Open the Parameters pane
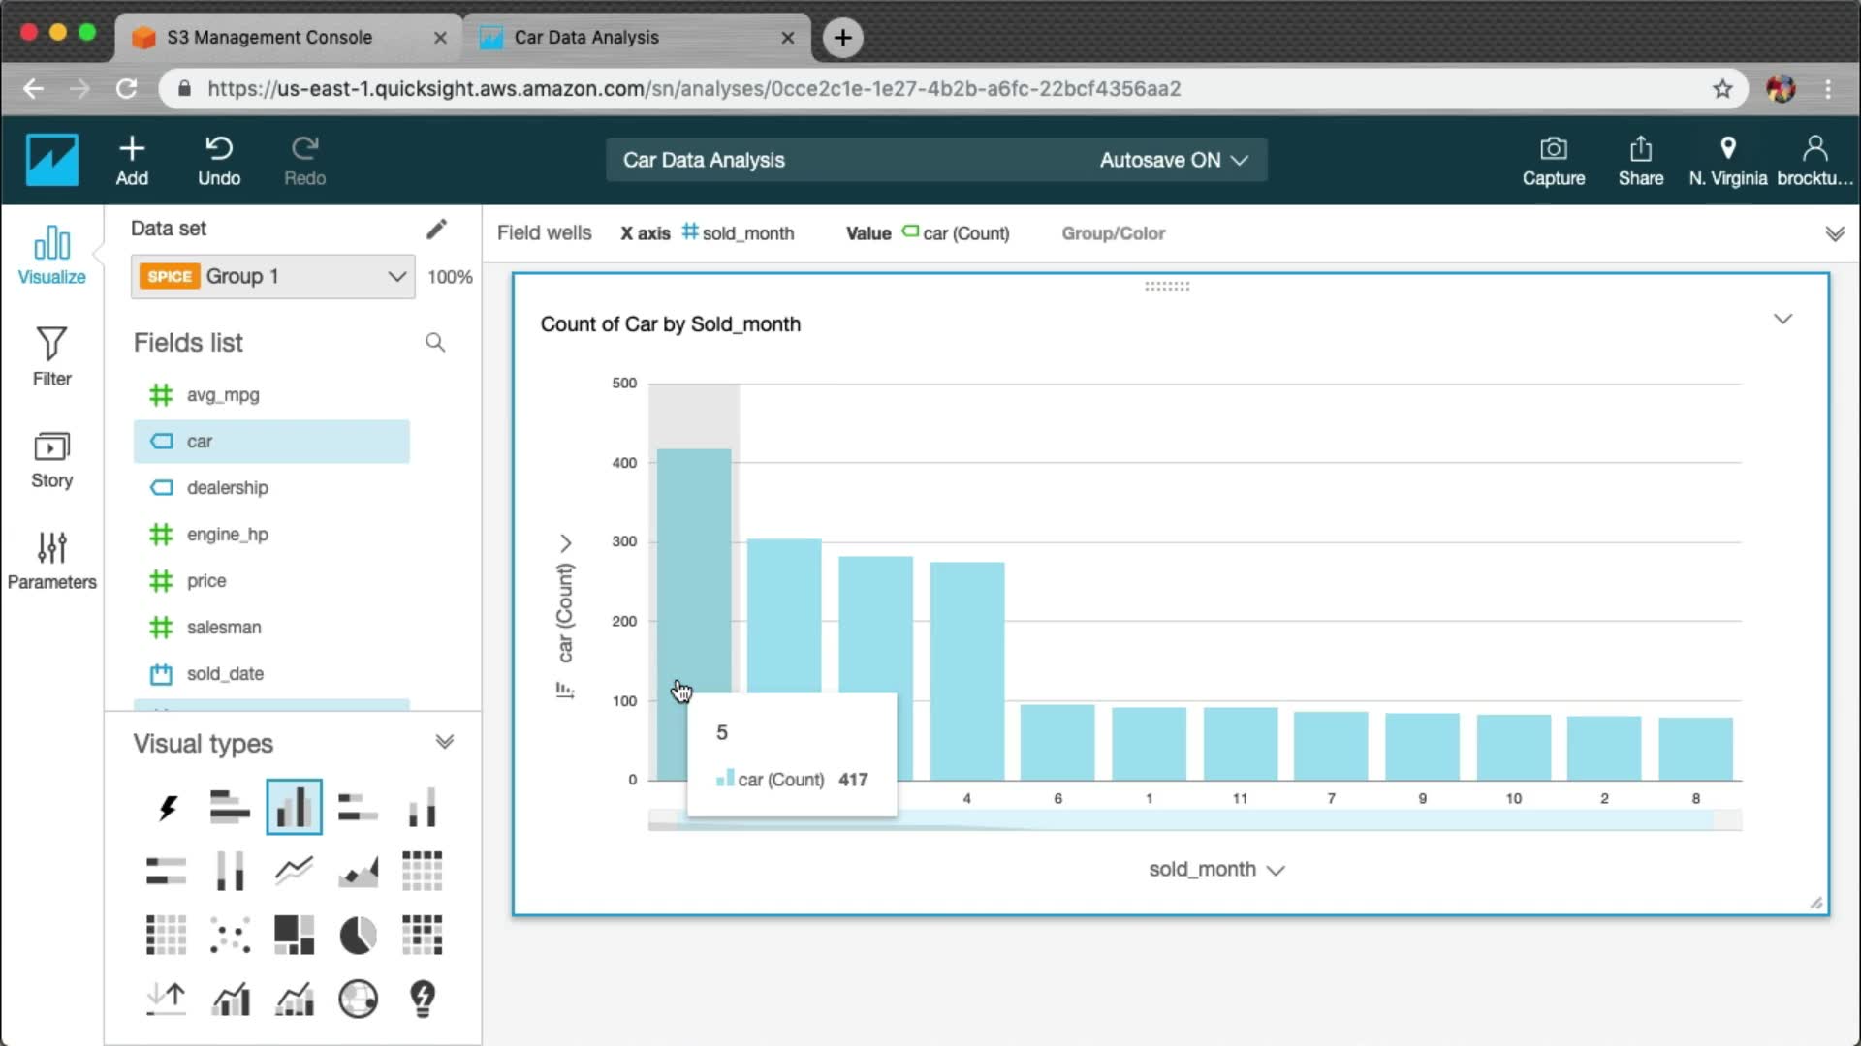The height and width of the screenshot is (1046, 1861). coord(51,560)
